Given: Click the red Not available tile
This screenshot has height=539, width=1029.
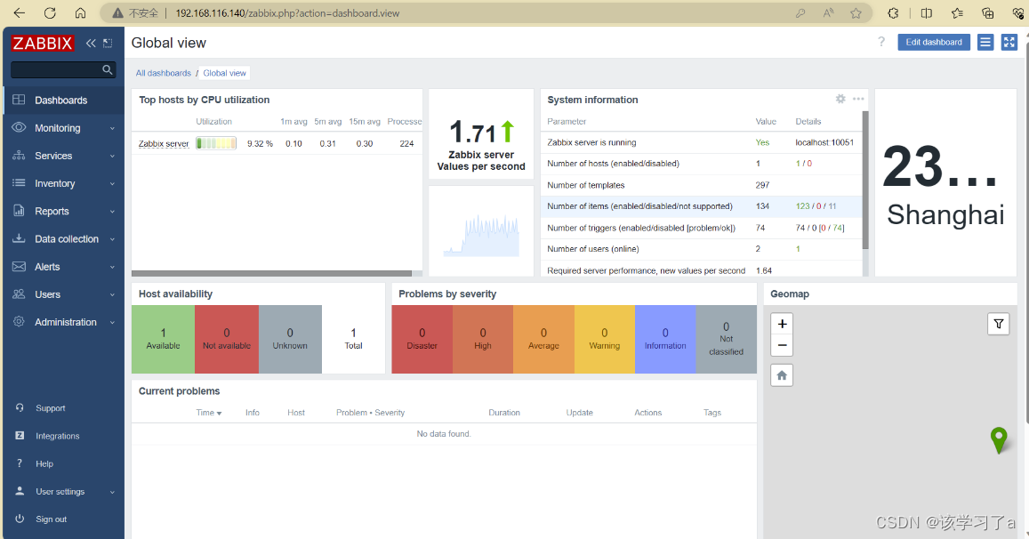Looking at the screenshot, I should [x=227, y=340].
